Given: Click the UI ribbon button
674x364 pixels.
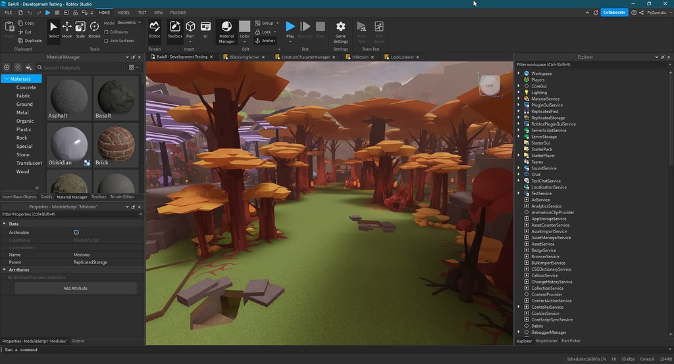Looking at the screenshot, I should (x=205, y=30).
